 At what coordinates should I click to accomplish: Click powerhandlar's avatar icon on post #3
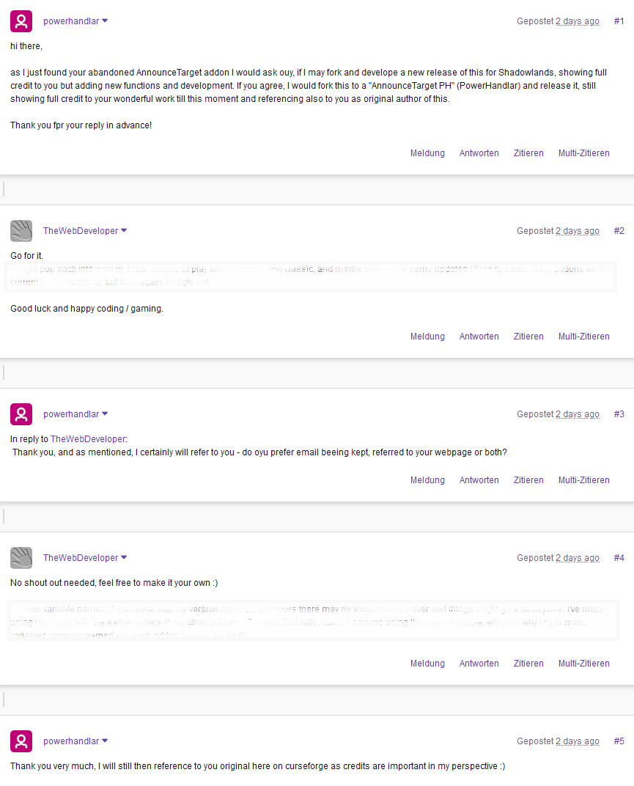click(x=21, y=414)
